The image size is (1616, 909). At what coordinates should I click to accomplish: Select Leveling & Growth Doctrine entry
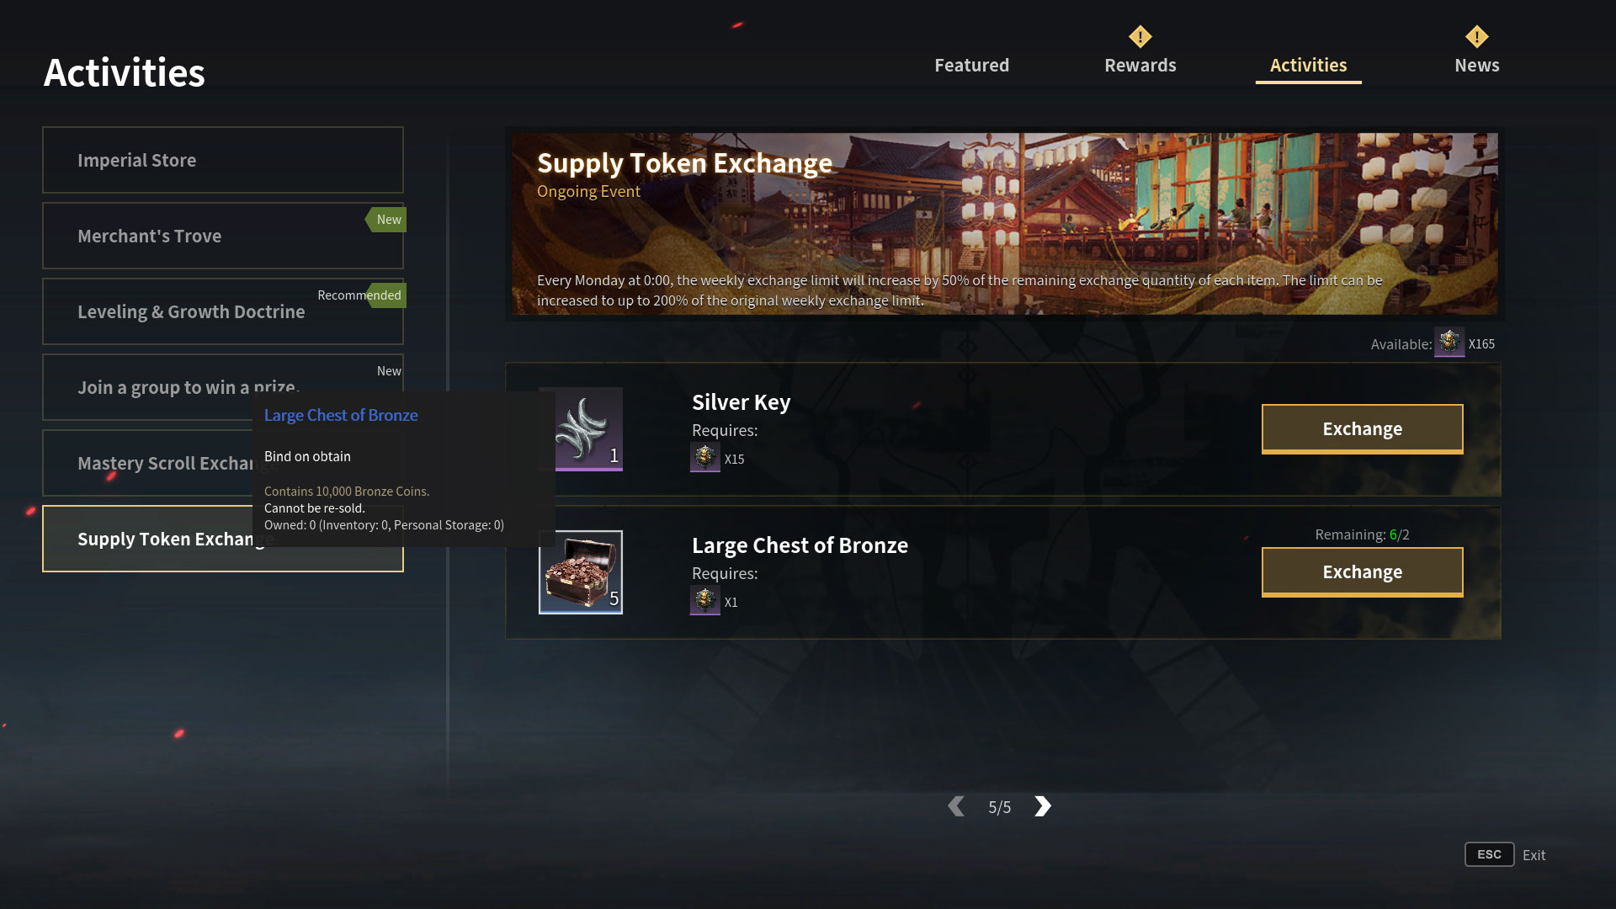(223, 311)
